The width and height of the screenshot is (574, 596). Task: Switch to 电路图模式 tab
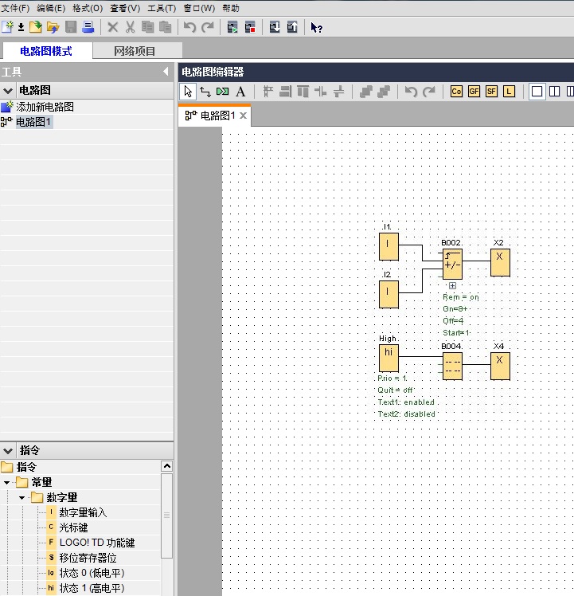pos(46,51)
